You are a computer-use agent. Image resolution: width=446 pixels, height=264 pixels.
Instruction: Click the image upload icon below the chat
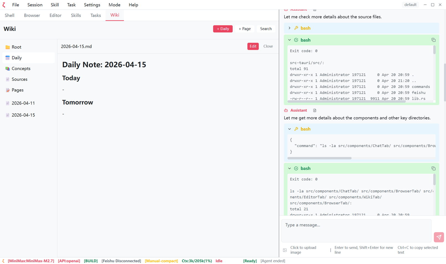(285, 250)
